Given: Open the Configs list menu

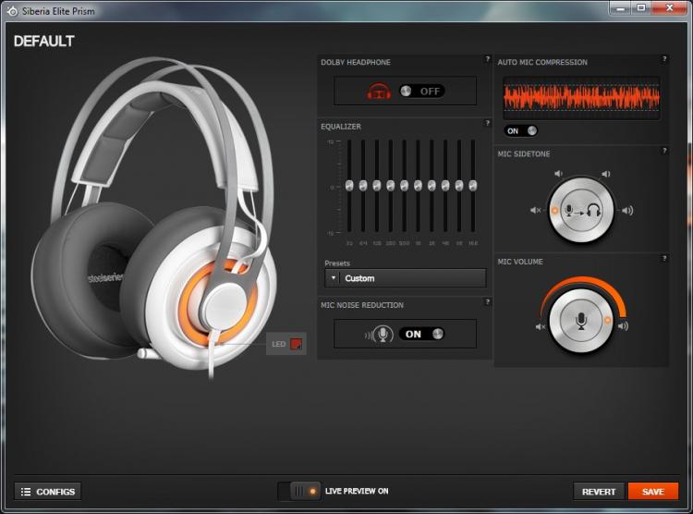Looking at the screenshot, I should 48,492.
